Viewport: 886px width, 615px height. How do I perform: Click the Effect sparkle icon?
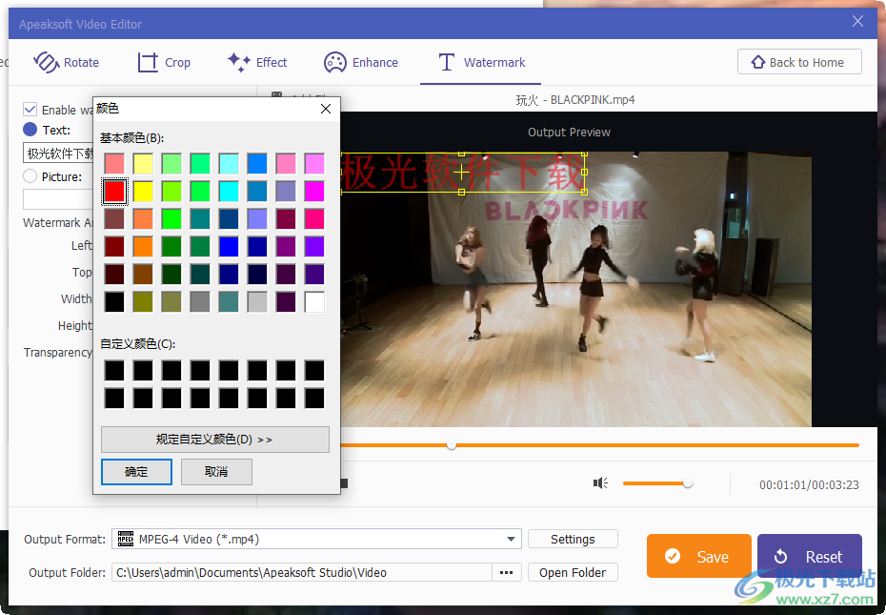pyautogui.click(x=239, y=62)
